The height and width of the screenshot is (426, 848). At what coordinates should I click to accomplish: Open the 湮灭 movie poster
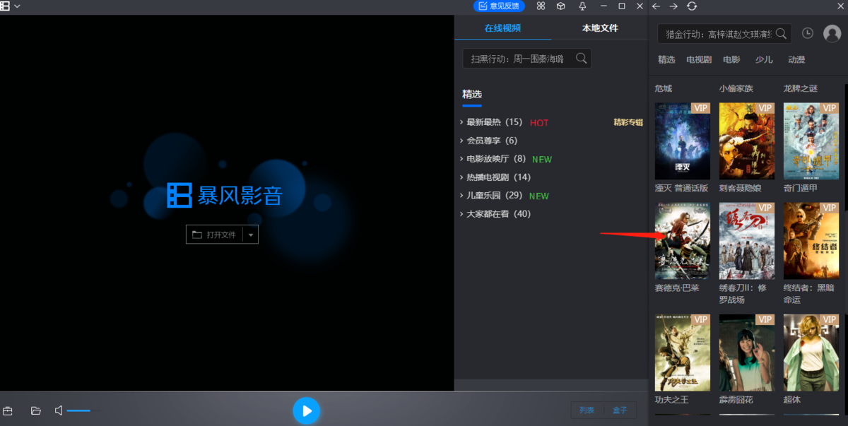(x=683, y=141)
